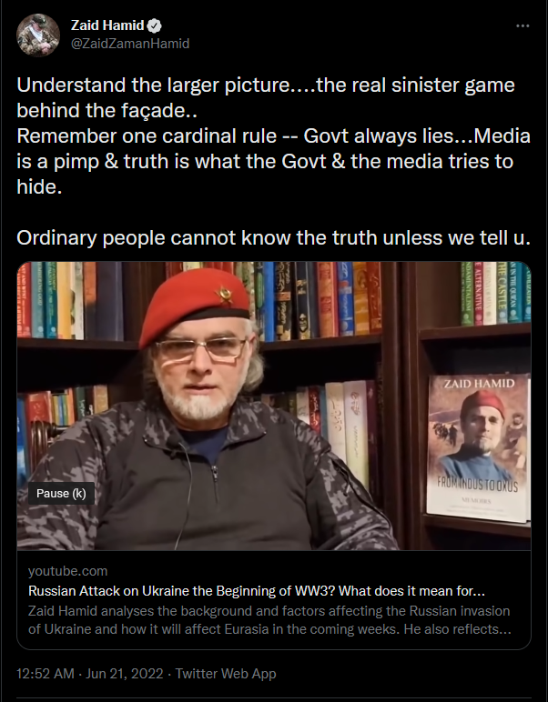This screenshot has height=702, width=548.
Task: Click the ZAID HAMID title on book
Action: point(479,383)
